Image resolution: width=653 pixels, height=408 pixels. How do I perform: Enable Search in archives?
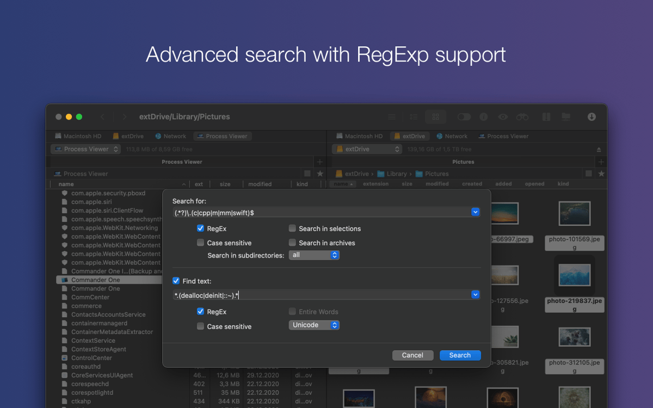[x=292, y=243]
